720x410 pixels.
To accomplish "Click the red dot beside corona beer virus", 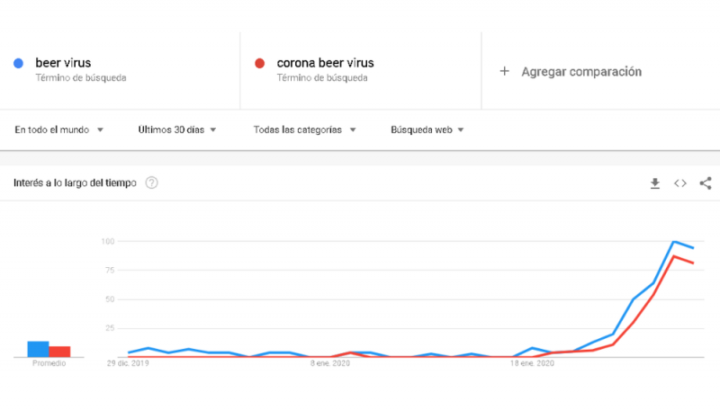I will 259,64.
